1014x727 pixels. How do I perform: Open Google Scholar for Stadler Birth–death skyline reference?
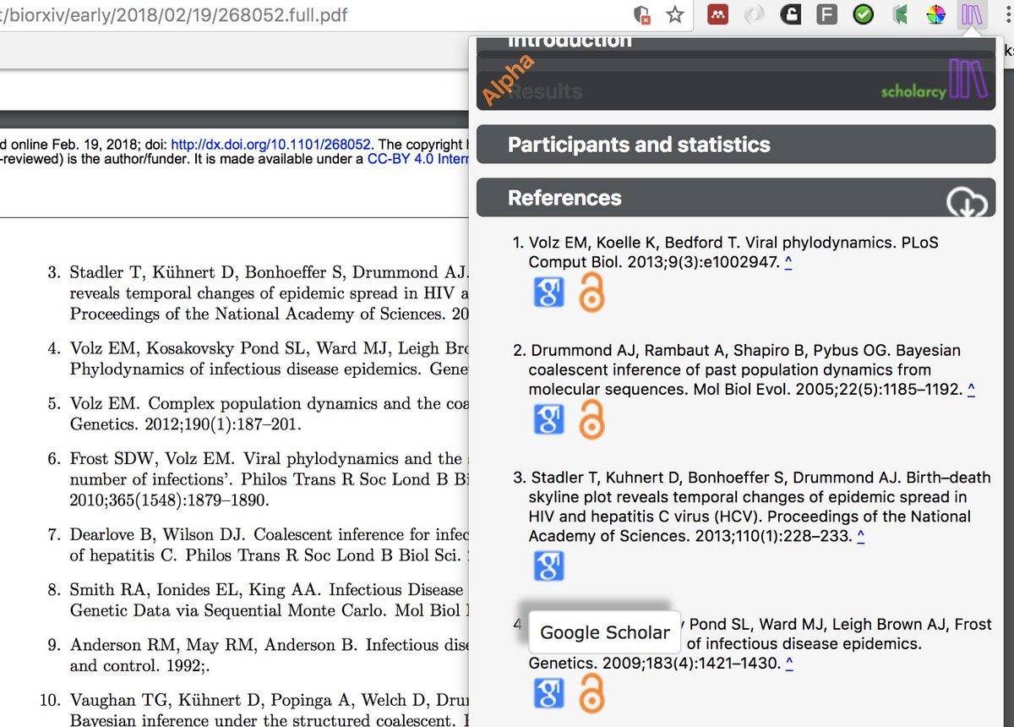point(549,566)
